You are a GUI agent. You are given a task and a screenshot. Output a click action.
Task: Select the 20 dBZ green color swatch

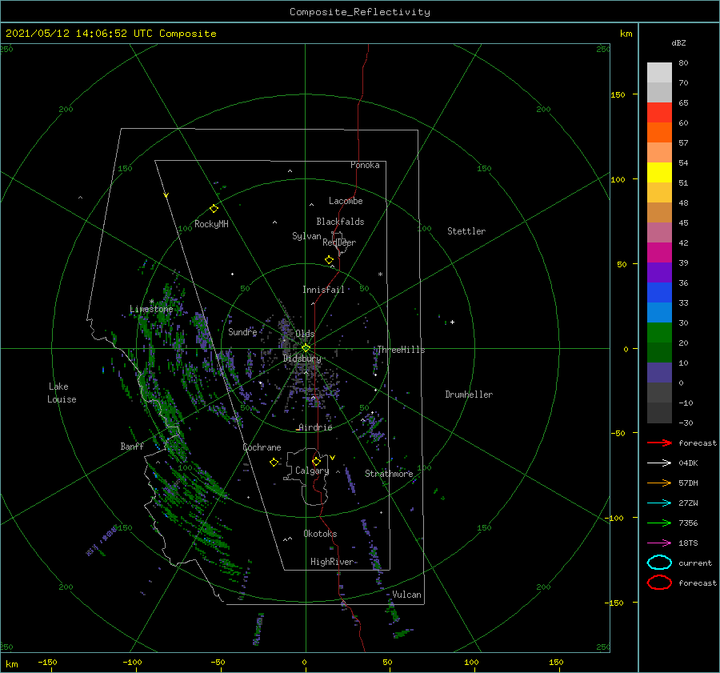(659, 333)
